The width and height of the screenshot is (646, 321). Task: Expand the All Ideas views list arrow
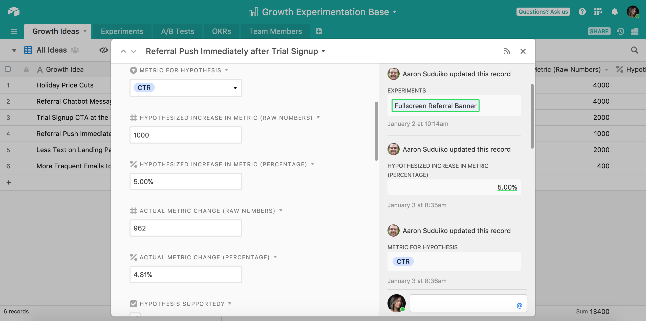click(14, 50)
